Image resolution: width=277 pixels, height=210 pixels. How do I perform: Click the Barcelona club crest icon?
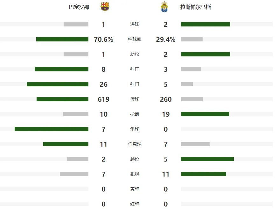(105, 7)
